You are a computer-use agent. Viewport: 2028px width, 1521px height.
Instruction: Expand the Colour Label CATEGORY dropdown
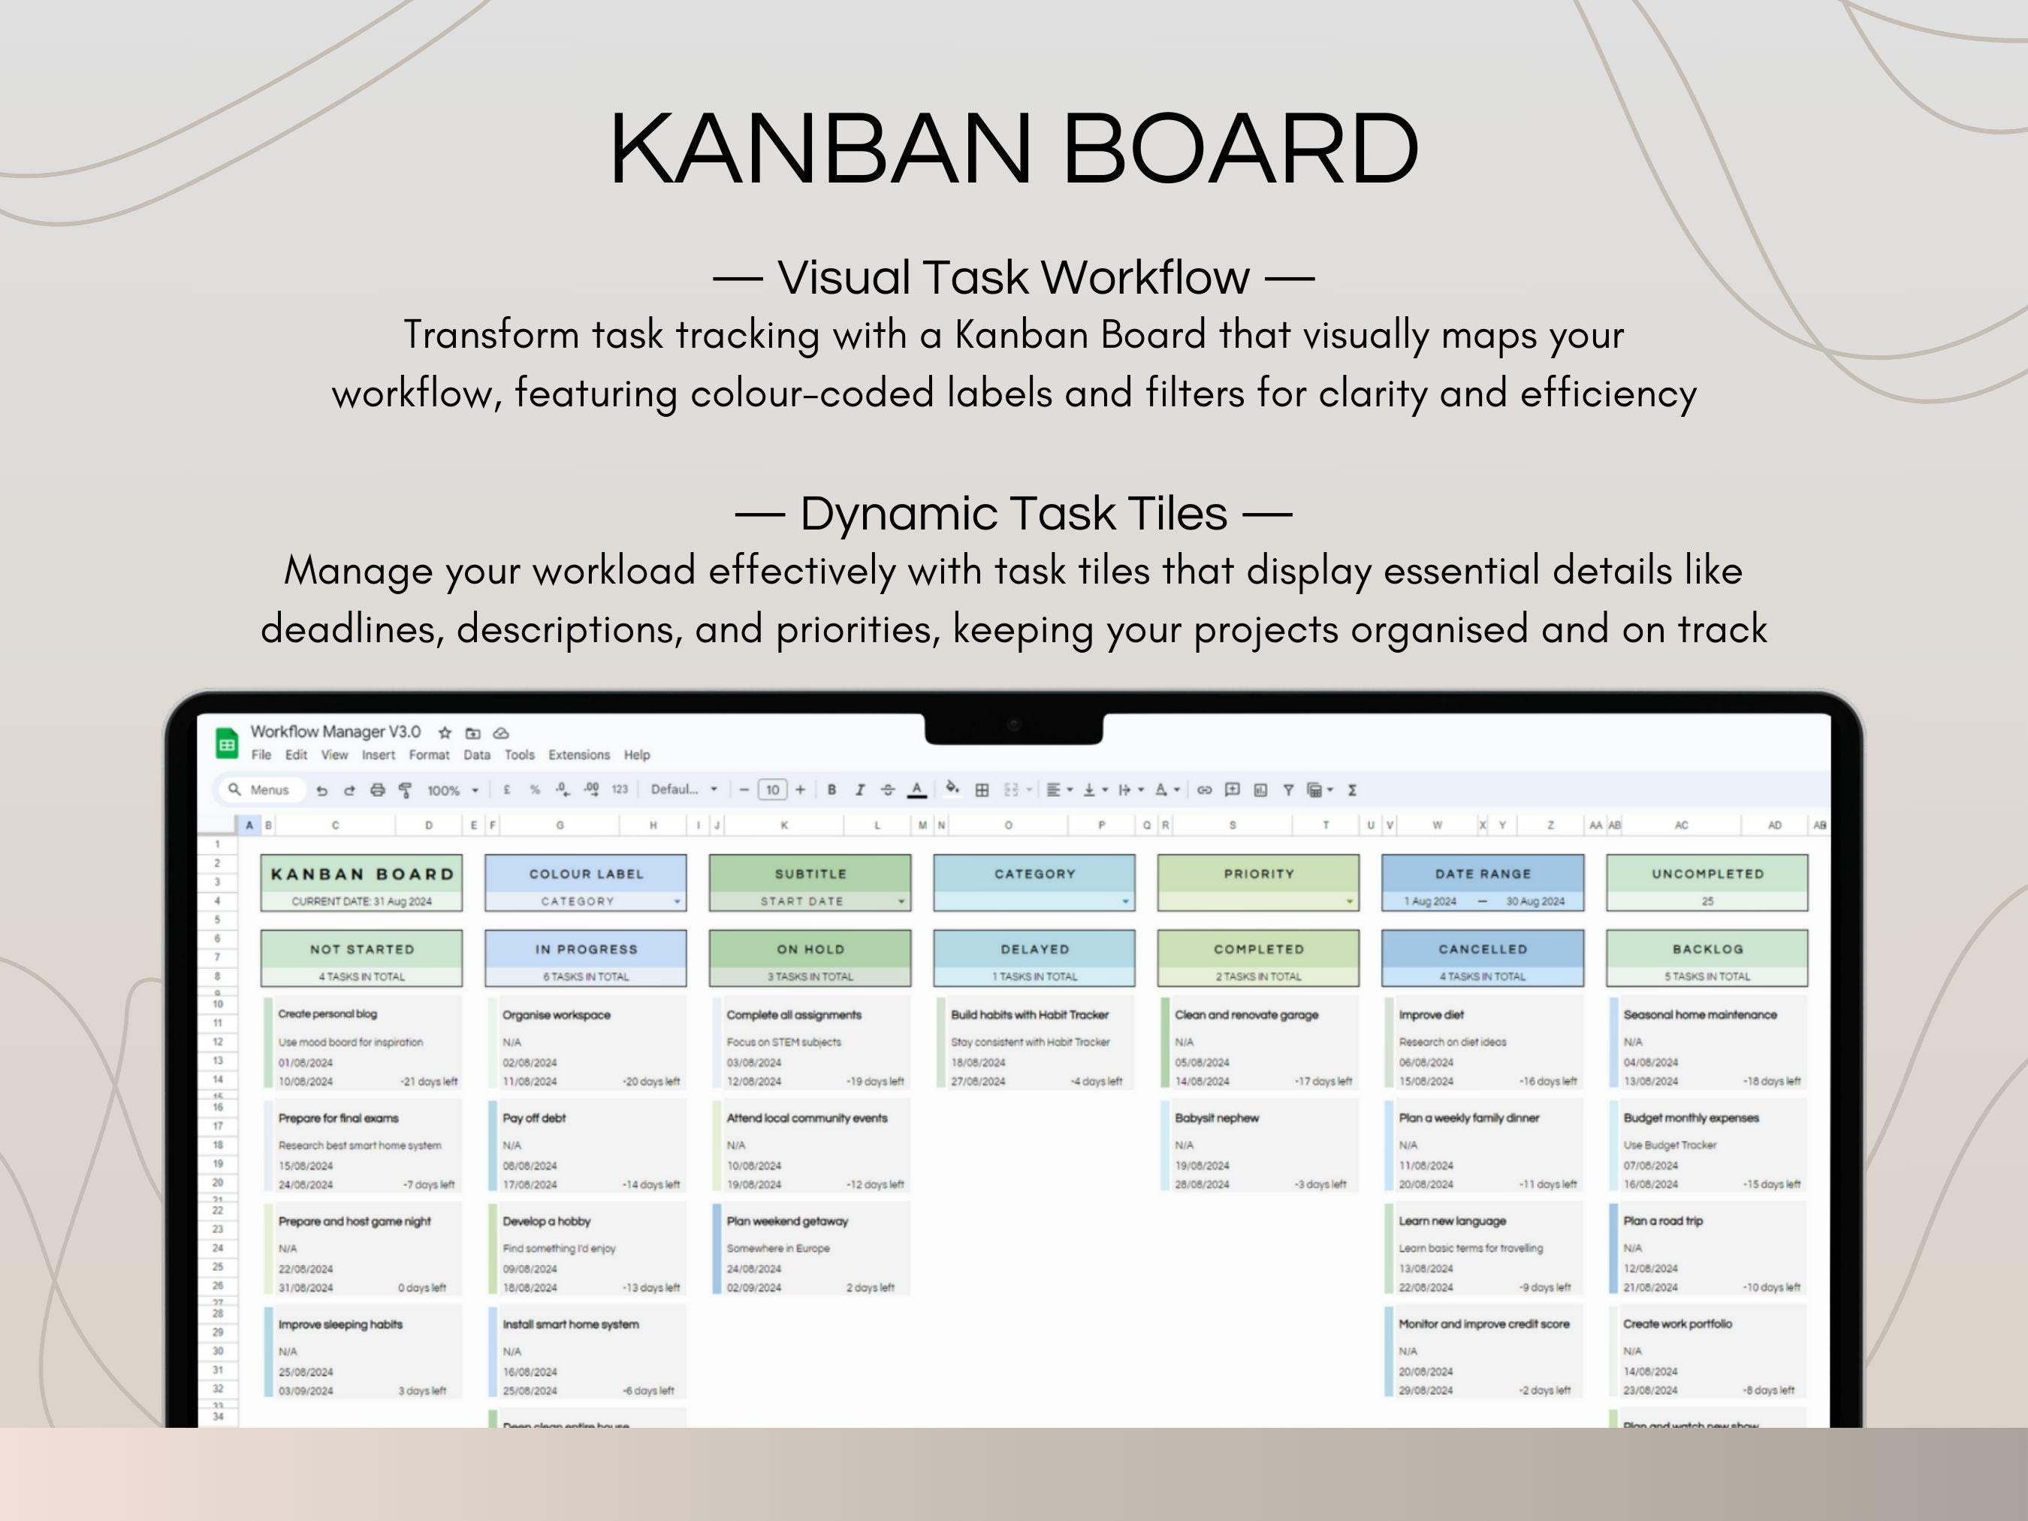point(678,901)
